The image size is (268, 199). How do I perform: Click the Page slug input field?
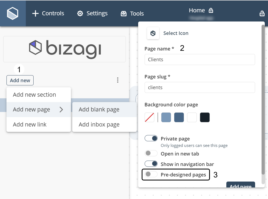tap(199, 87)
